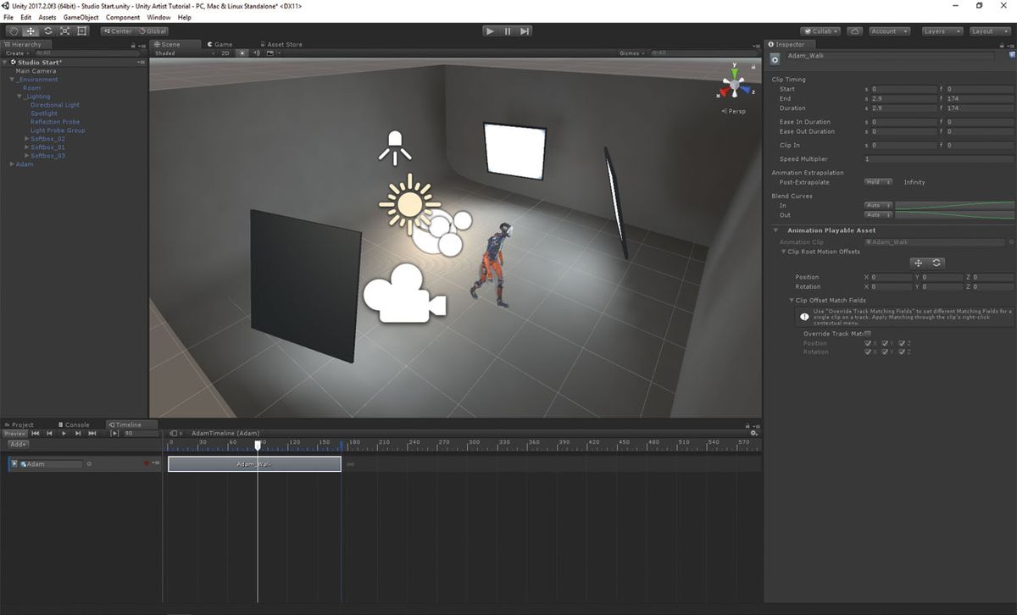Collapse the Lighting group in Hierarchy

click(19, 97)
